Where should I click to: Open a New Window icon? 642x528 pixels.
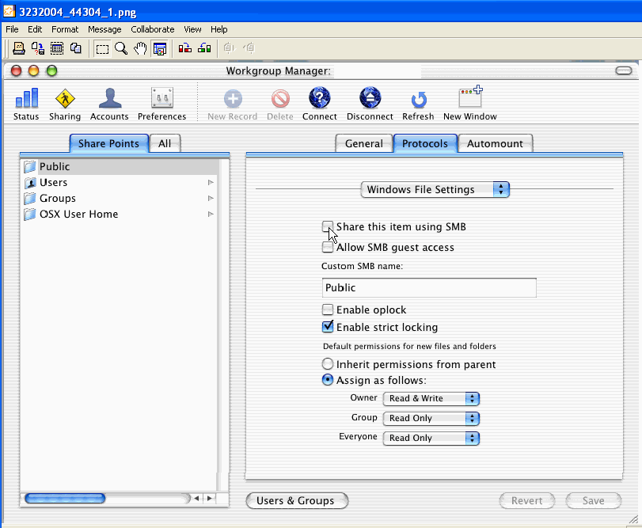[469, 99]
